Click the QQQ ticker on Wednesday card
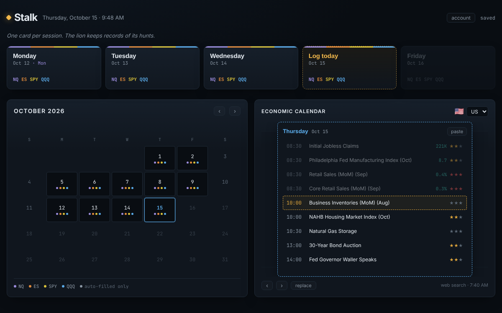The image size is (502, 313). pyautogui.click(x=242, y=79)
